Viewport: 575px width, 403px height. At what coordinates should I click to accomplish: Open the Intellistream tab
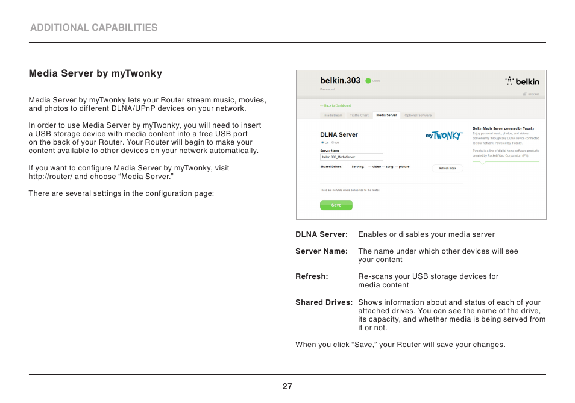[x=333, y=116]
